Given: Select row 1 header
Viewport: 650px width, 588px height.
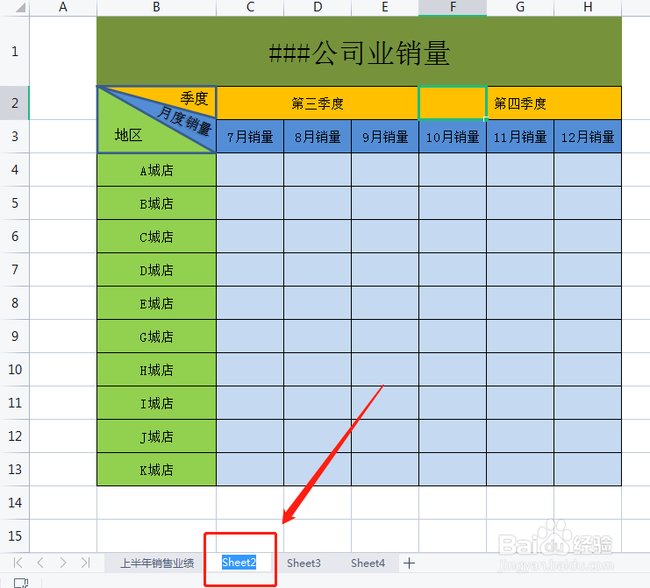Looking at the screenshot, I should click(x=15, y=52).
